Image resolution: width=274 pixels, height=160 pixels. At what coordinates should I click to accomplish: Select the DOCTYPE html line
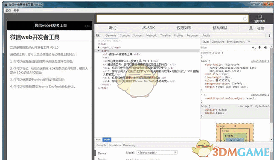pyautogui.click(x=109, y=41)
